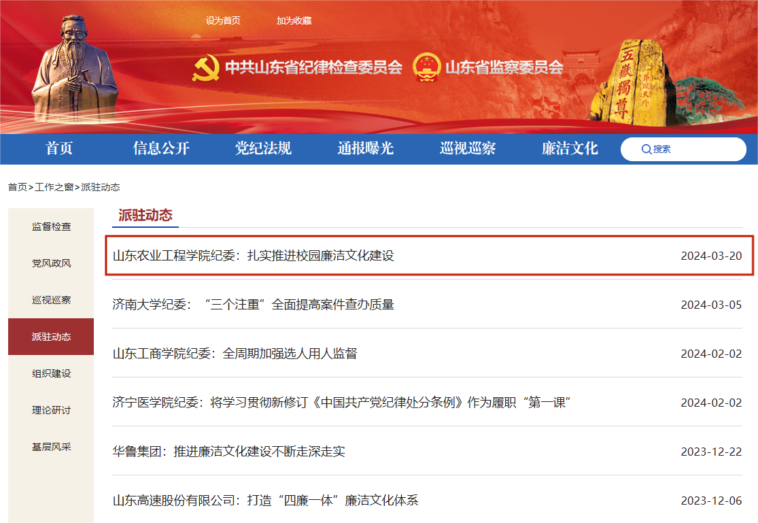Click the 设为首页 link
This screenshot has width=758, height=523.
(223, 20)
